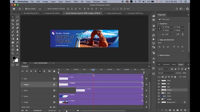Mute the Audio Track speaker

click(x=51, y=107)
